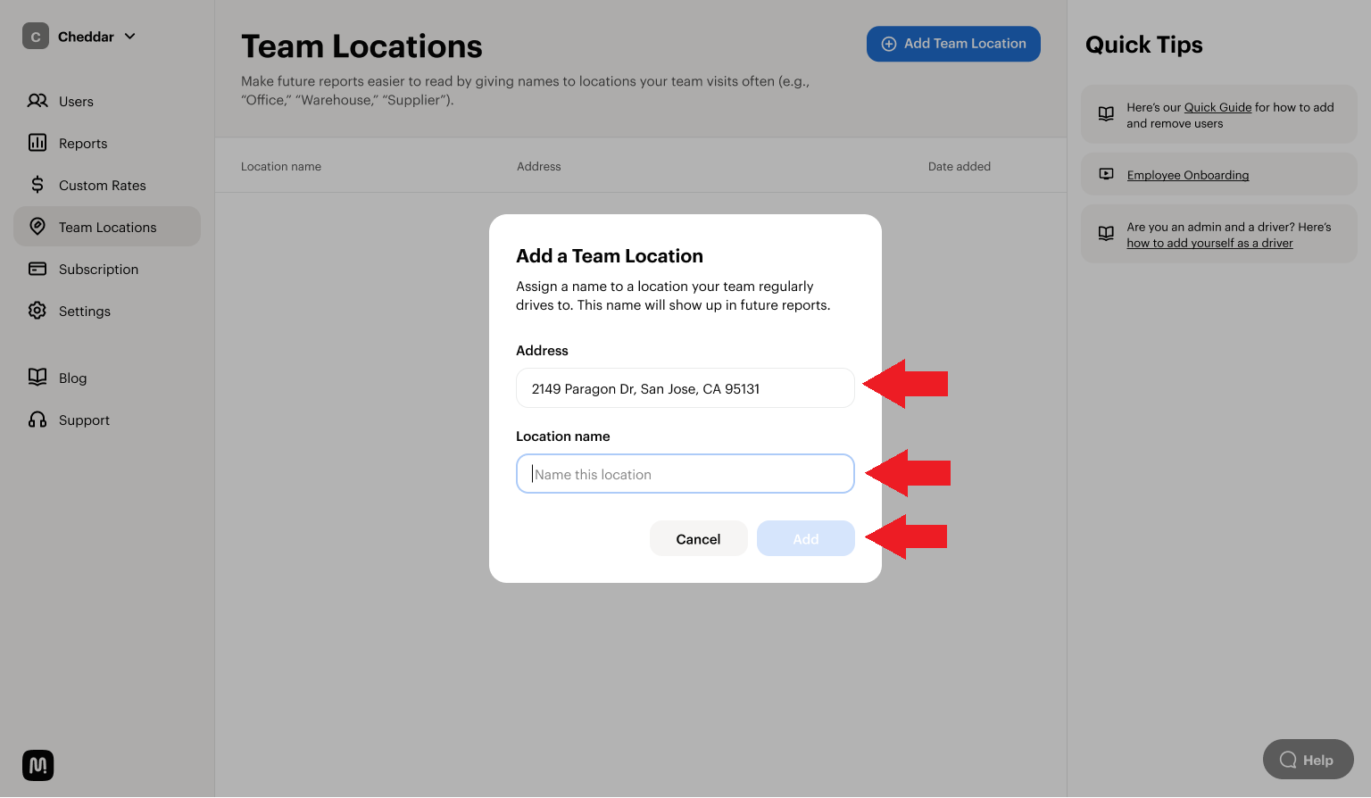Open the Blog link in sidebar

(x=107, y=378)
